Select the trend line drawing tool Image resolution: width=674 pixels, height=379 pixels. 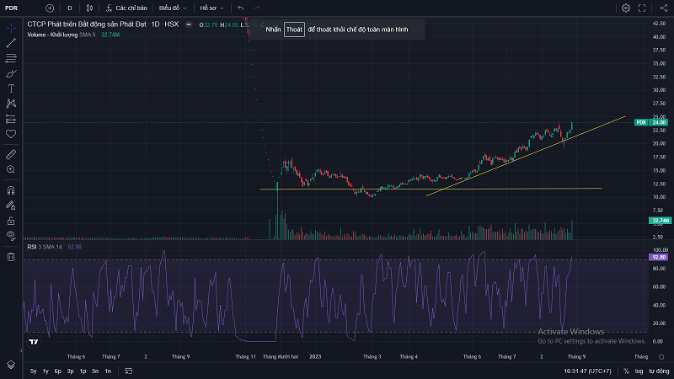(x=11, y=43)
